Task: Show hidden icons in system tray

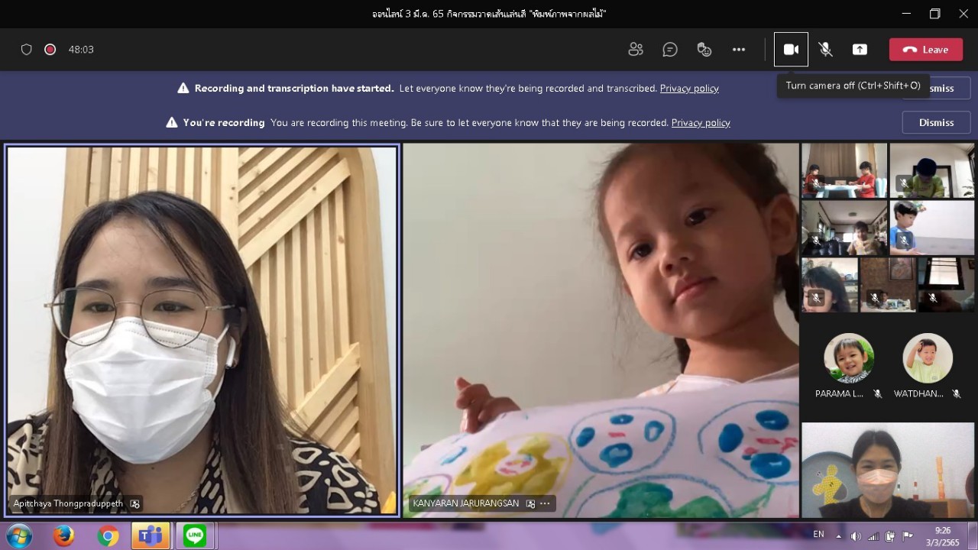Action: [839, 535]
